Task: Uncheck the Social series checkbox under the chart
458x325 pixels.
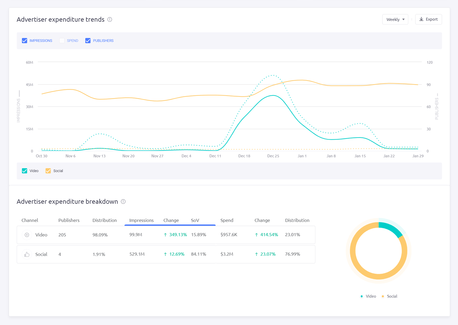Action: coord(48,171)
